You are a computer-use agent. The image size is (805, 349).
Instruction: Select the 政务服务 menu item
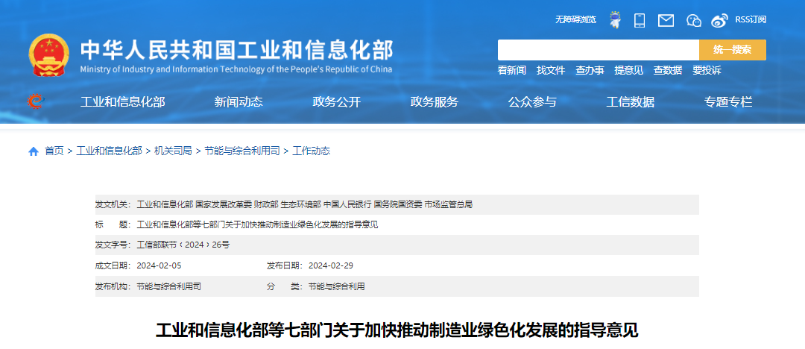coord(435,102)
